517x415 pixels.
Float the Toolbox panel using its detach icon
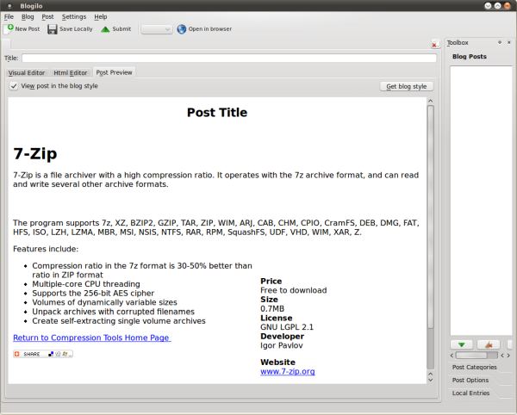pyautogui.click(x=500, y=42)
